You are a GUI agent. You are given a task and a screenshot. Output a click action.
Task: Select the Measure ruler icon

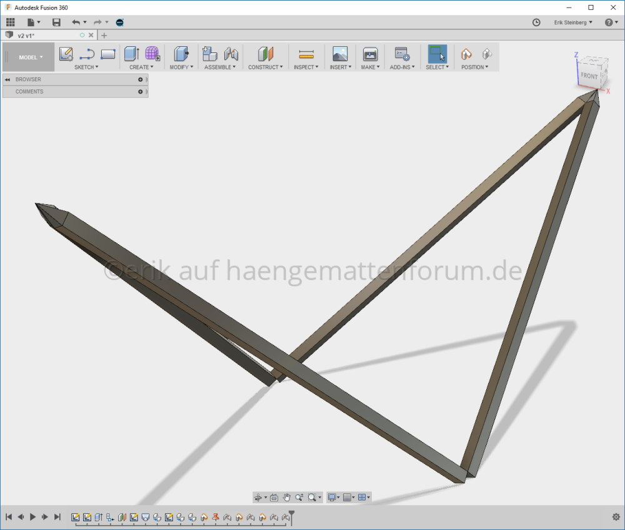coord(306,54)
